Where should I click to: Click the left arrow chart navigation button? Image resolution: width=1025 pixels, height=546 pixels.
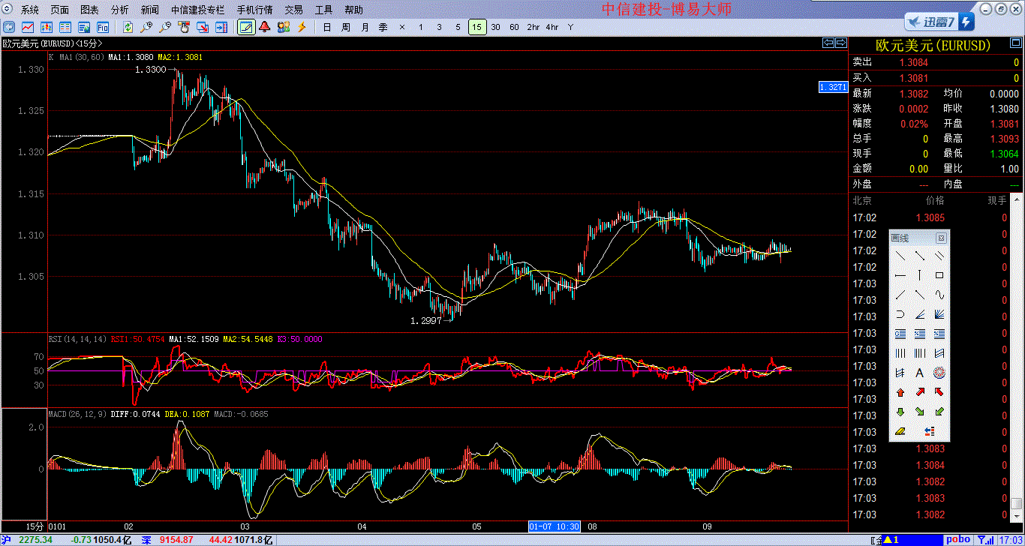click(x=828, y=43)
